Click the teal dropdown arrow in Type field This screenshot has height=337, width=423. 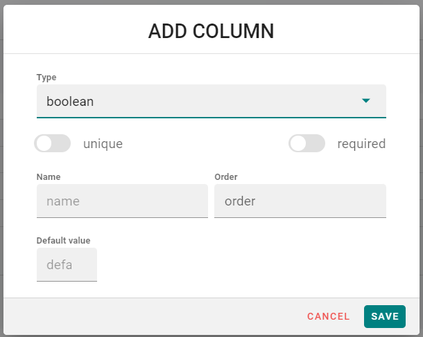coord(365,100)
